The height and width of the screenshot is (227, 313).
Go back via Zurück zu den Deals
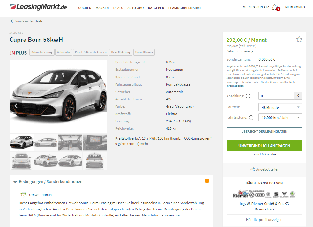(x=28, y=21)
